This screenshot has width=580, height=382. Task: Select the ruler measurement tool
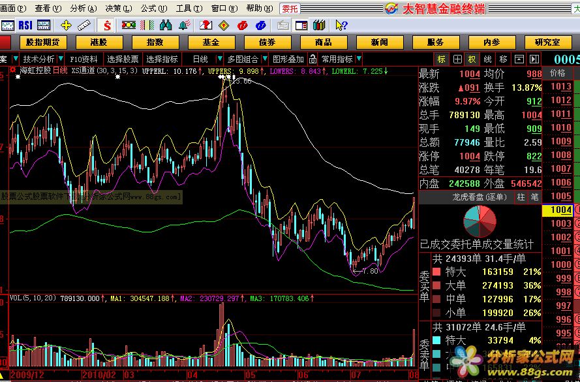(84, 25)
